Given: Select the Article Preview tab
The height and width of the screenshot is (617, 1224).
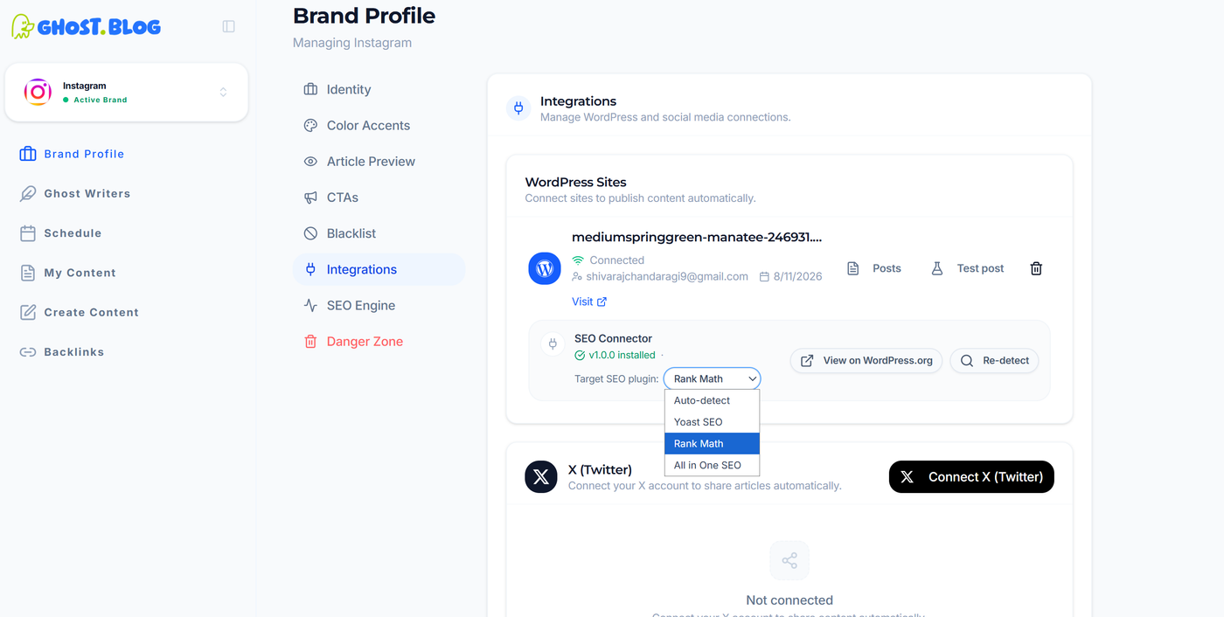Looking at the screenshot, I should 379,162.
